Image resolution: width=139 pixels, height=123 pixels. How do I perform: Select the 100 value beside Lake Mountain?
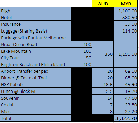coord(81,51)
